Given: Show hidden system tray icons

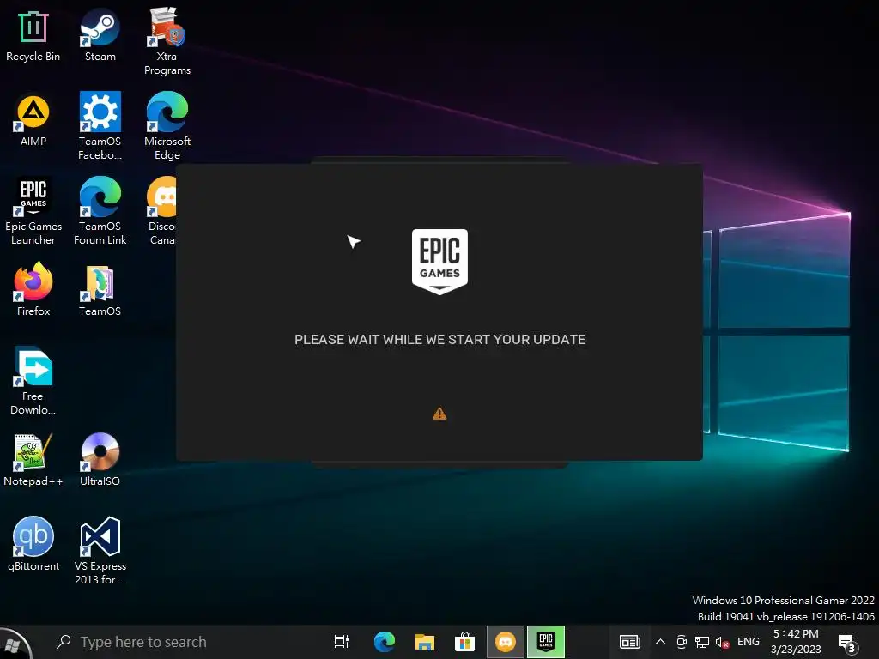Looking at the screenshot, I should (660, 642).
